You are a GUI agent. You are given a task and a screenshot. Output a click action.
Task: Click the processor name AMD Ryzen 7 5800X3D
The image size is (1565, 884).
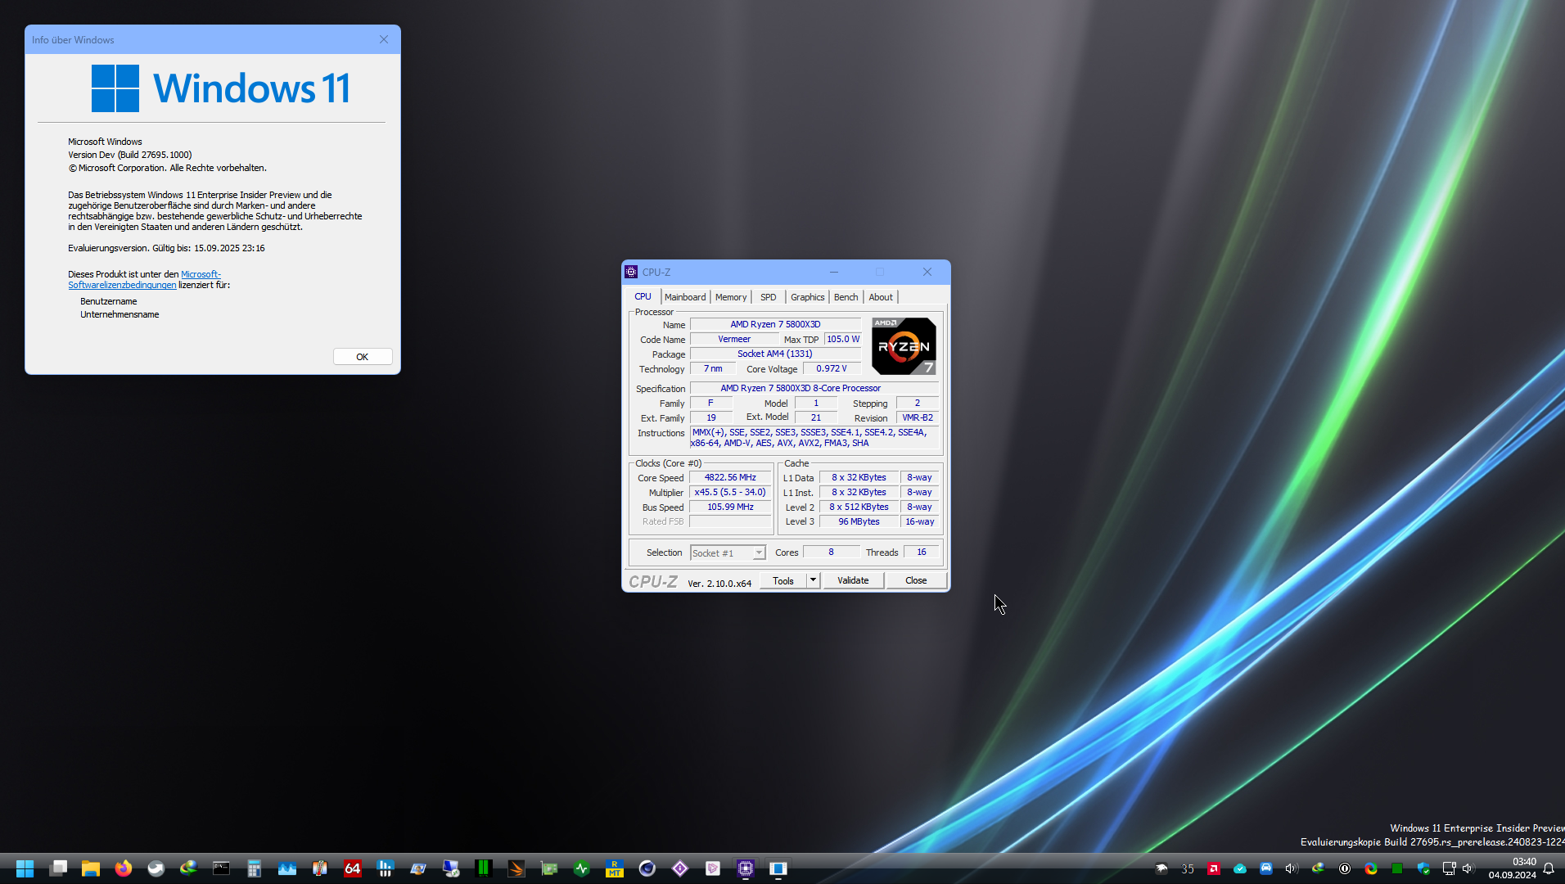[x=775, y=324]
